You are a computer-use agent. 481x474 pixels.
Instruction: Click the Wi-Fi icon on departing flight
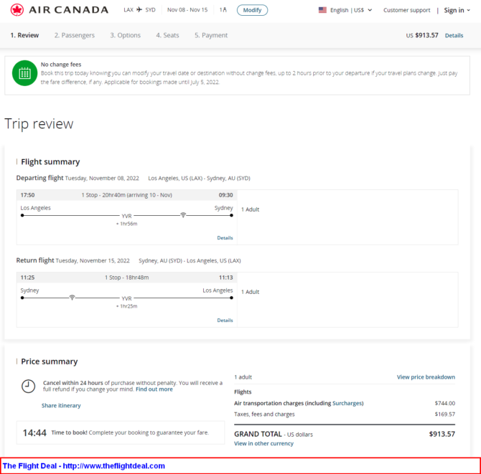click(x=183, y=215)
